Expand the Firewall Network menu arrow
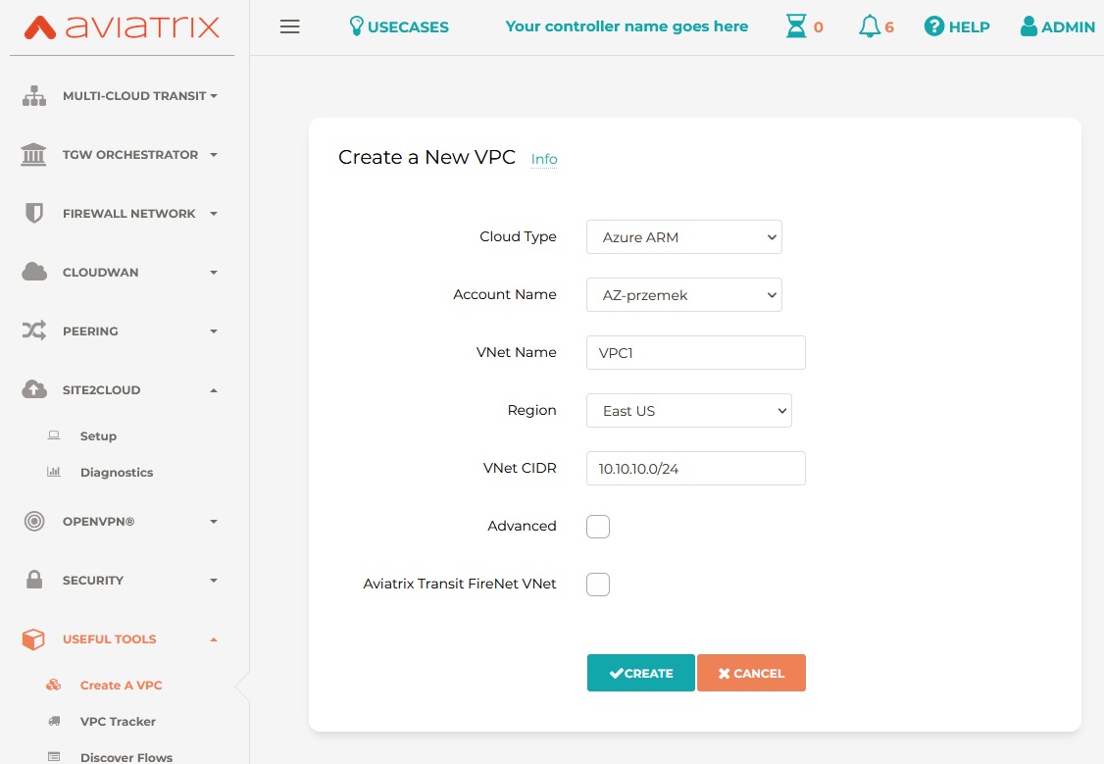This screenshot has width=1104, height=764. (214, 214)
